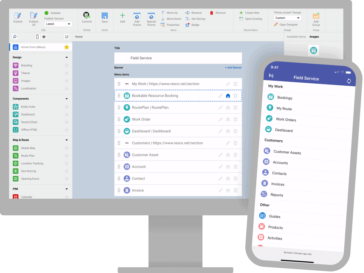The height and width of the screenshot is (273, 364).
Task: Click the Badge toolbar button
Action: click(x=193, y=25)
